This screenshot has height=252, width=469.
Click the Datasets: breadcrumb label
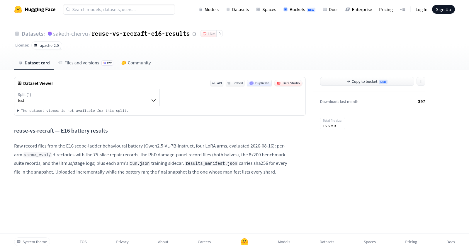coord(33,34)
